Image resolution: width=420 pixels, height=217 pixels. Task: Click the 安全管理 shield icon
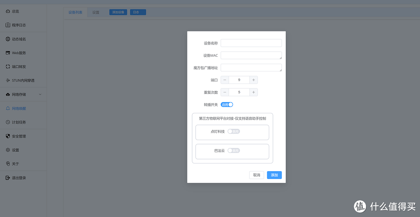tap(8, 136)
